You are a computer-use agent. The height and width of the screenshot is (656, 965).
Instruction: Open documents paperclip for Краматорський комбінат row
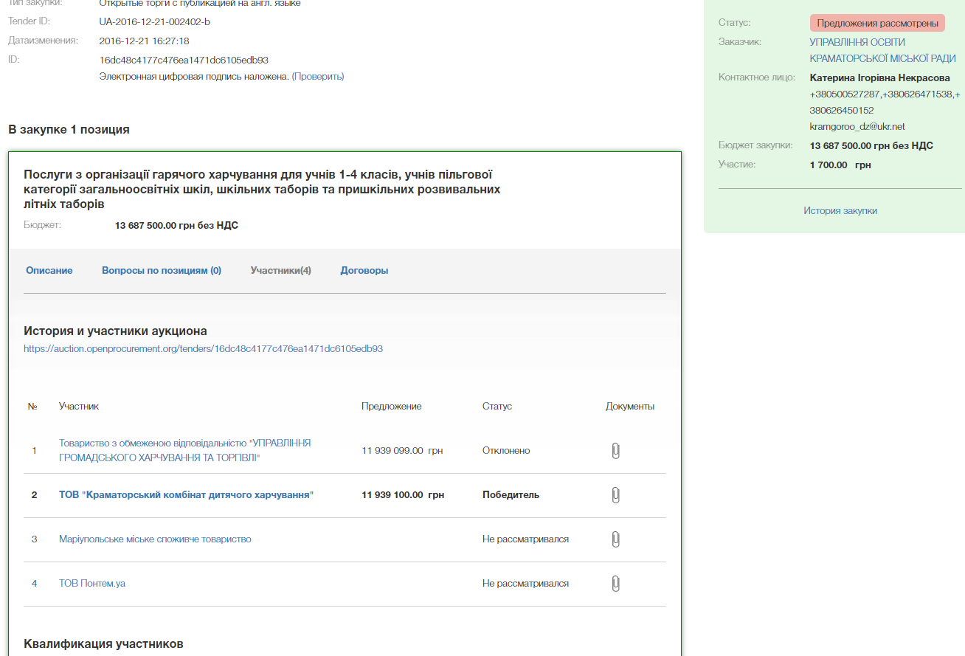(x=615, y=495)
